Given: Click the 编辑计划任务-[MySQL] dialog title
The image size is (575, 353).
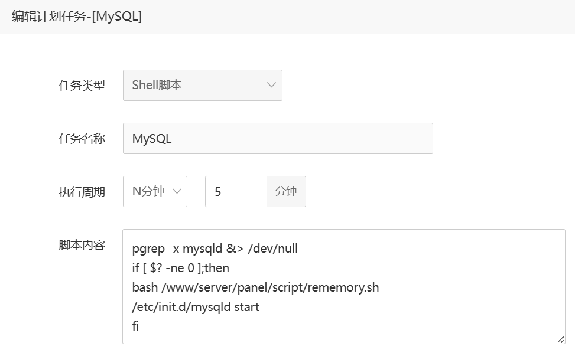Looking at the screenshot, I should click(x=77, y=17).
